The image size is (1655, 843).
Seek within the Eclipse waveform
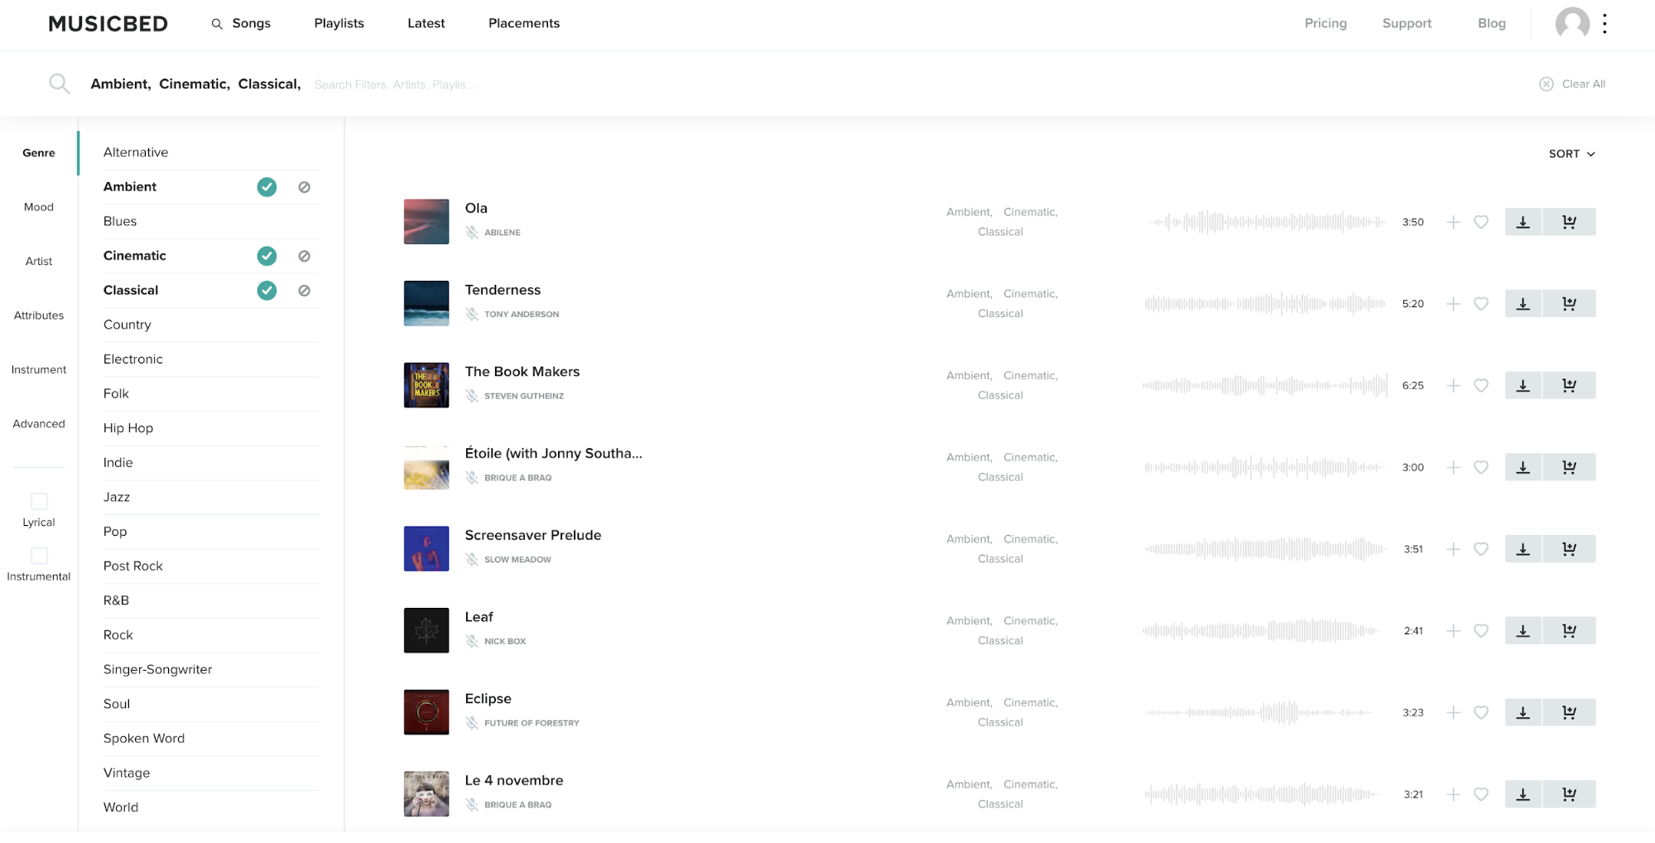(x=1259, y=713)
